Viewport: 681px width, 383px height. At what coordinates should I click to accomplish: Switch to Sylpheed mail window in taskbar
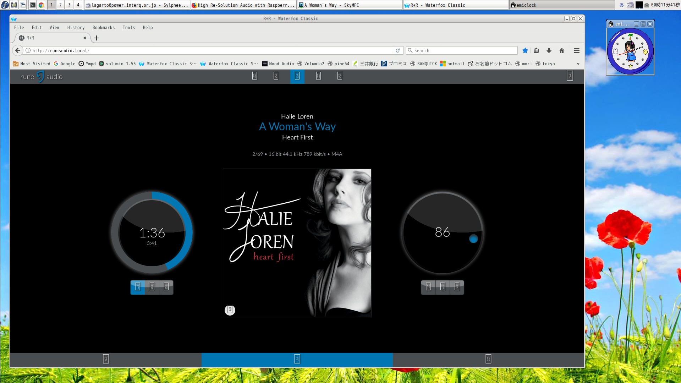pos(137,5)
